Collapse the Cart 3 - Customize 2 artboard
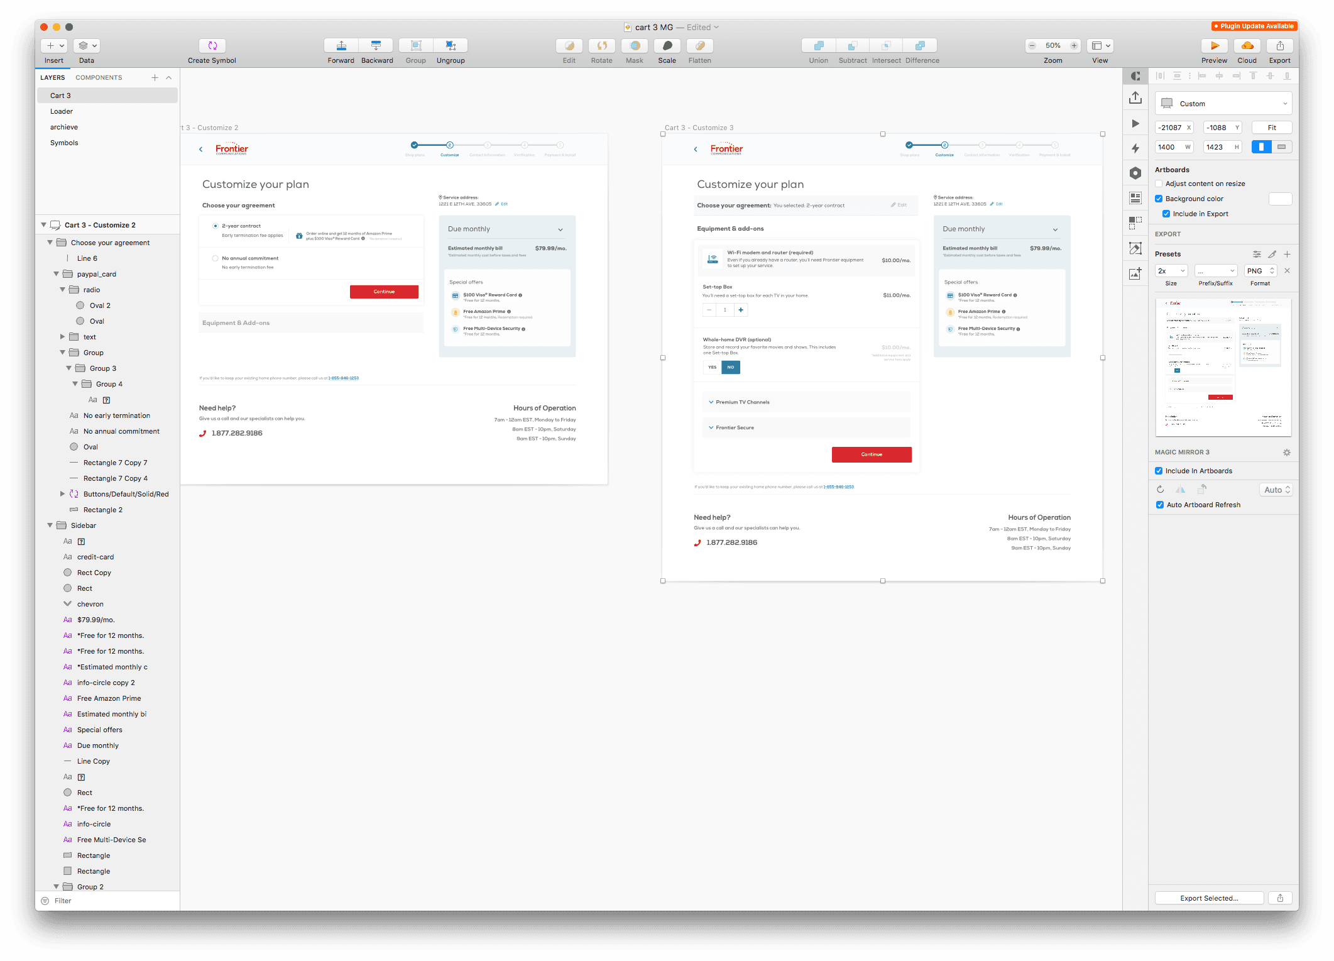 43,225
